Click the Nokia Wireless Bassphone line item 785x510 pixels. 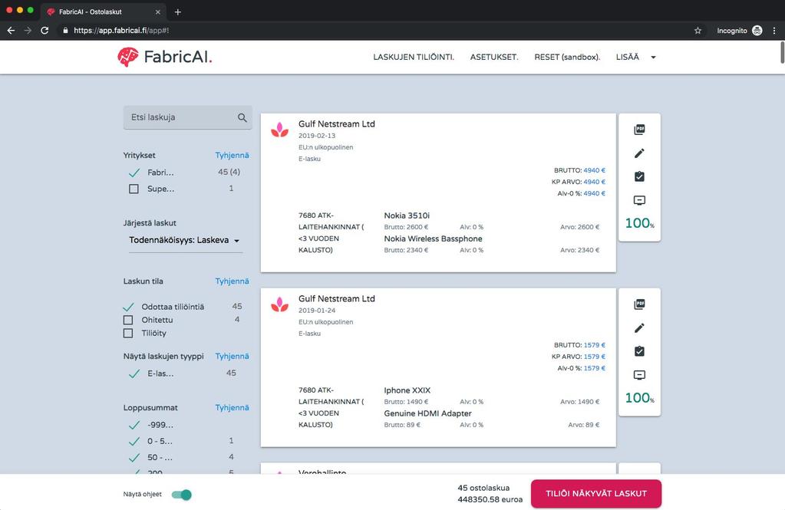pyautogui.click(x=433, y=239)
